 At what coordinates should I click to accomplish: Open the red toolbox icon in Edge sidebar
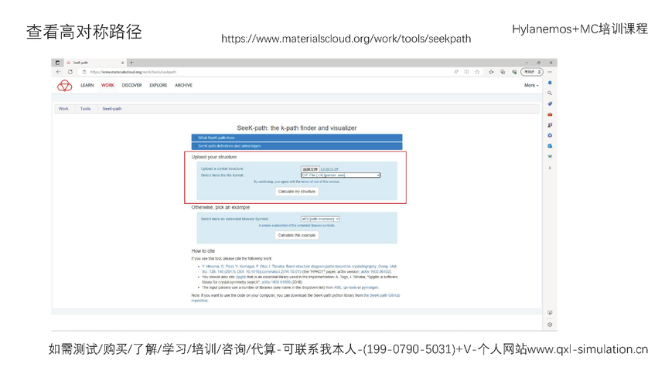pyautogui.click(x=550, y=114)
